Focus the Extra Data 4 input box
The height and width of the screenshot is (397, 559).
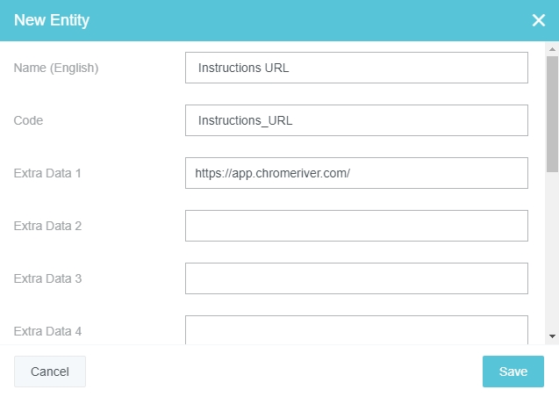tap(356, 329)
